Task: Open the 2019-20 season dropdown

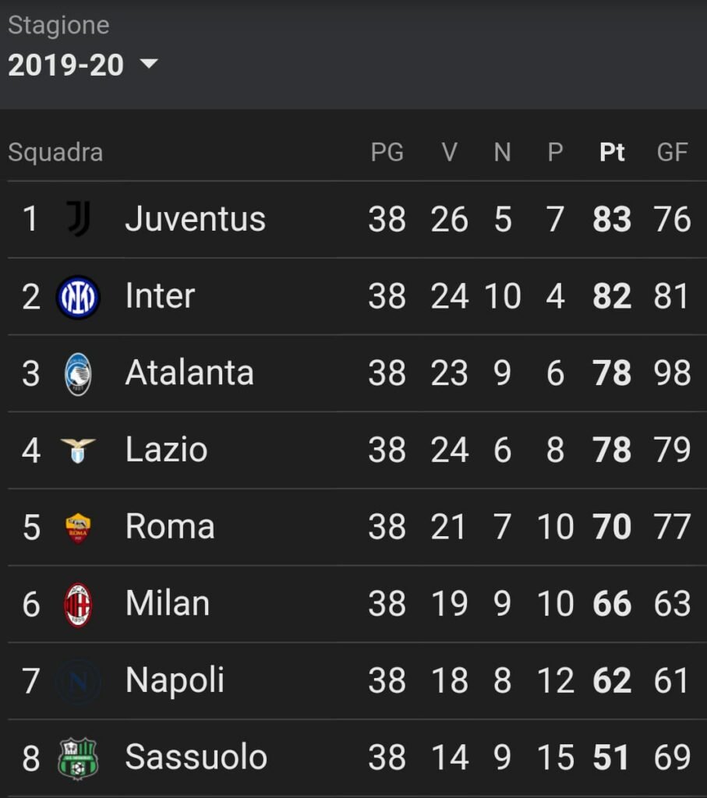Action: coord(83,65)
